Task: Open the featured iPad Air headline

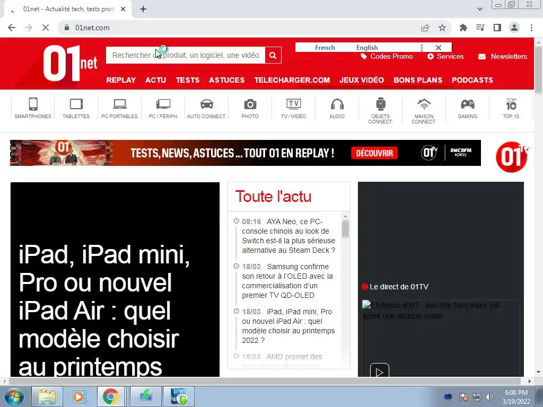Action: [104, 310]
